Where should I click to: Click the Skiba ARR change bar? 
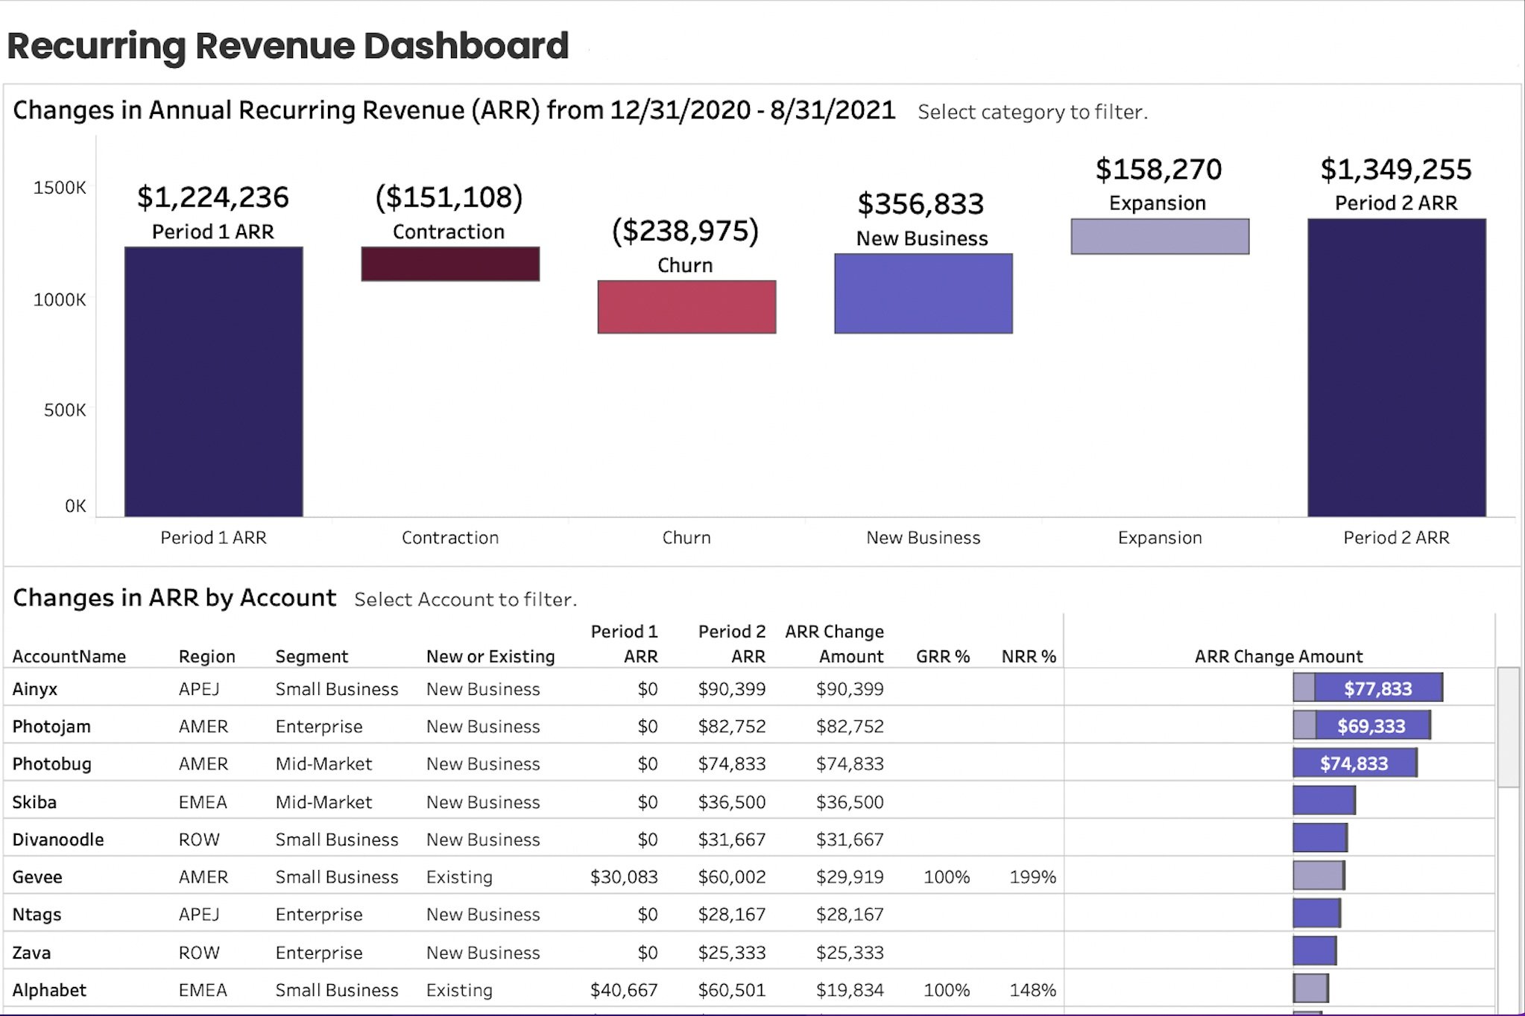tap(1324, 801)
